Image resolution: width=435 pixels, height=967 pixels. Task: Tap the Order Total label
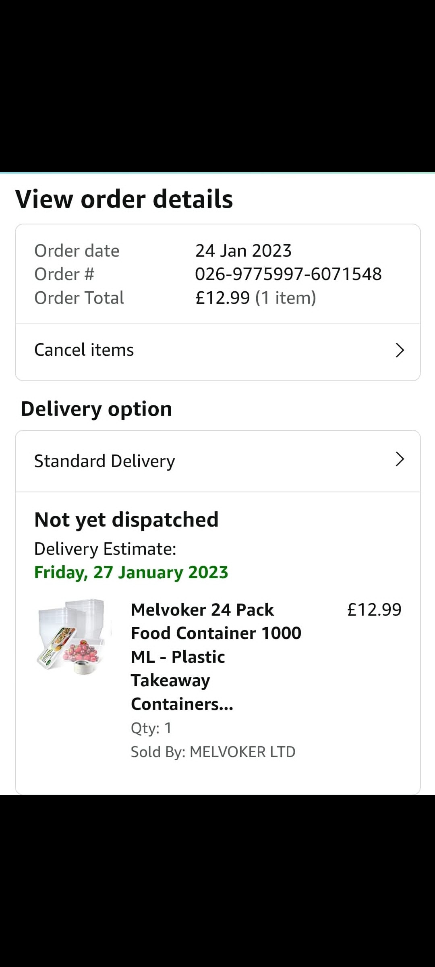[79, 298]
